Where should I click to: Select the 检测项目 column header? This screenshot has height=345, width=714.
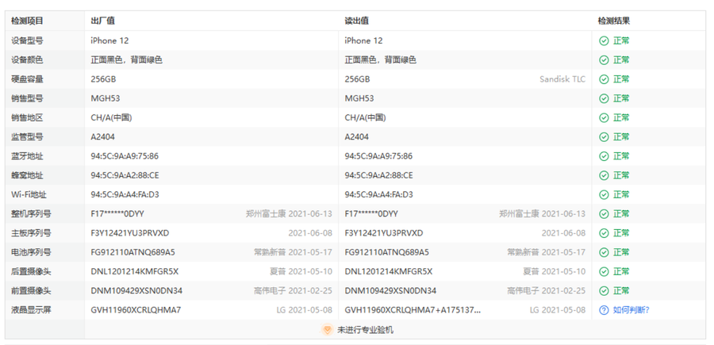pos(27,21)
